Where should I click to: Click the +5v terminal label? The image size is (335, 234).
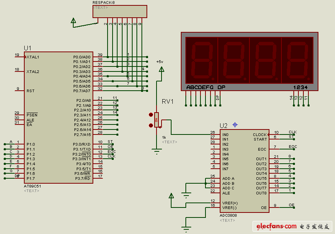click(x=160, y=62)
